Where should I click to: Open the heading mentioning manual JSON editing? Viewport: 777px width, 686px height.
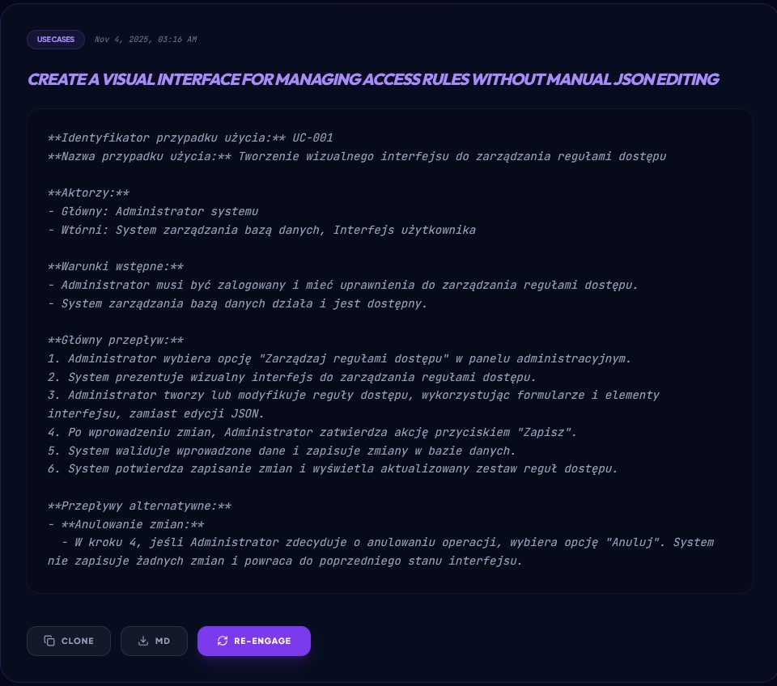coord(373,79)
